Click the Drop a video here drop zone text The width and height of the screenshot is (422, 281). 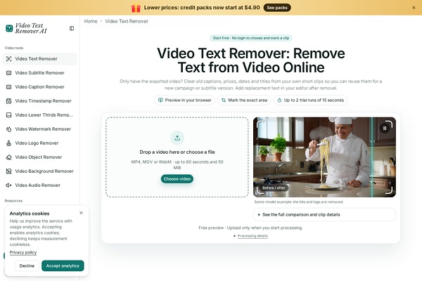pos(177,152)
